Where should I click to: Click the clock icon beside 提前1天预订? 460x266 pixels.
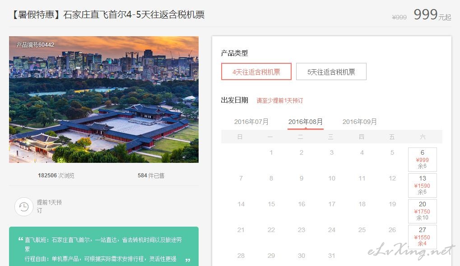point(24,207)
